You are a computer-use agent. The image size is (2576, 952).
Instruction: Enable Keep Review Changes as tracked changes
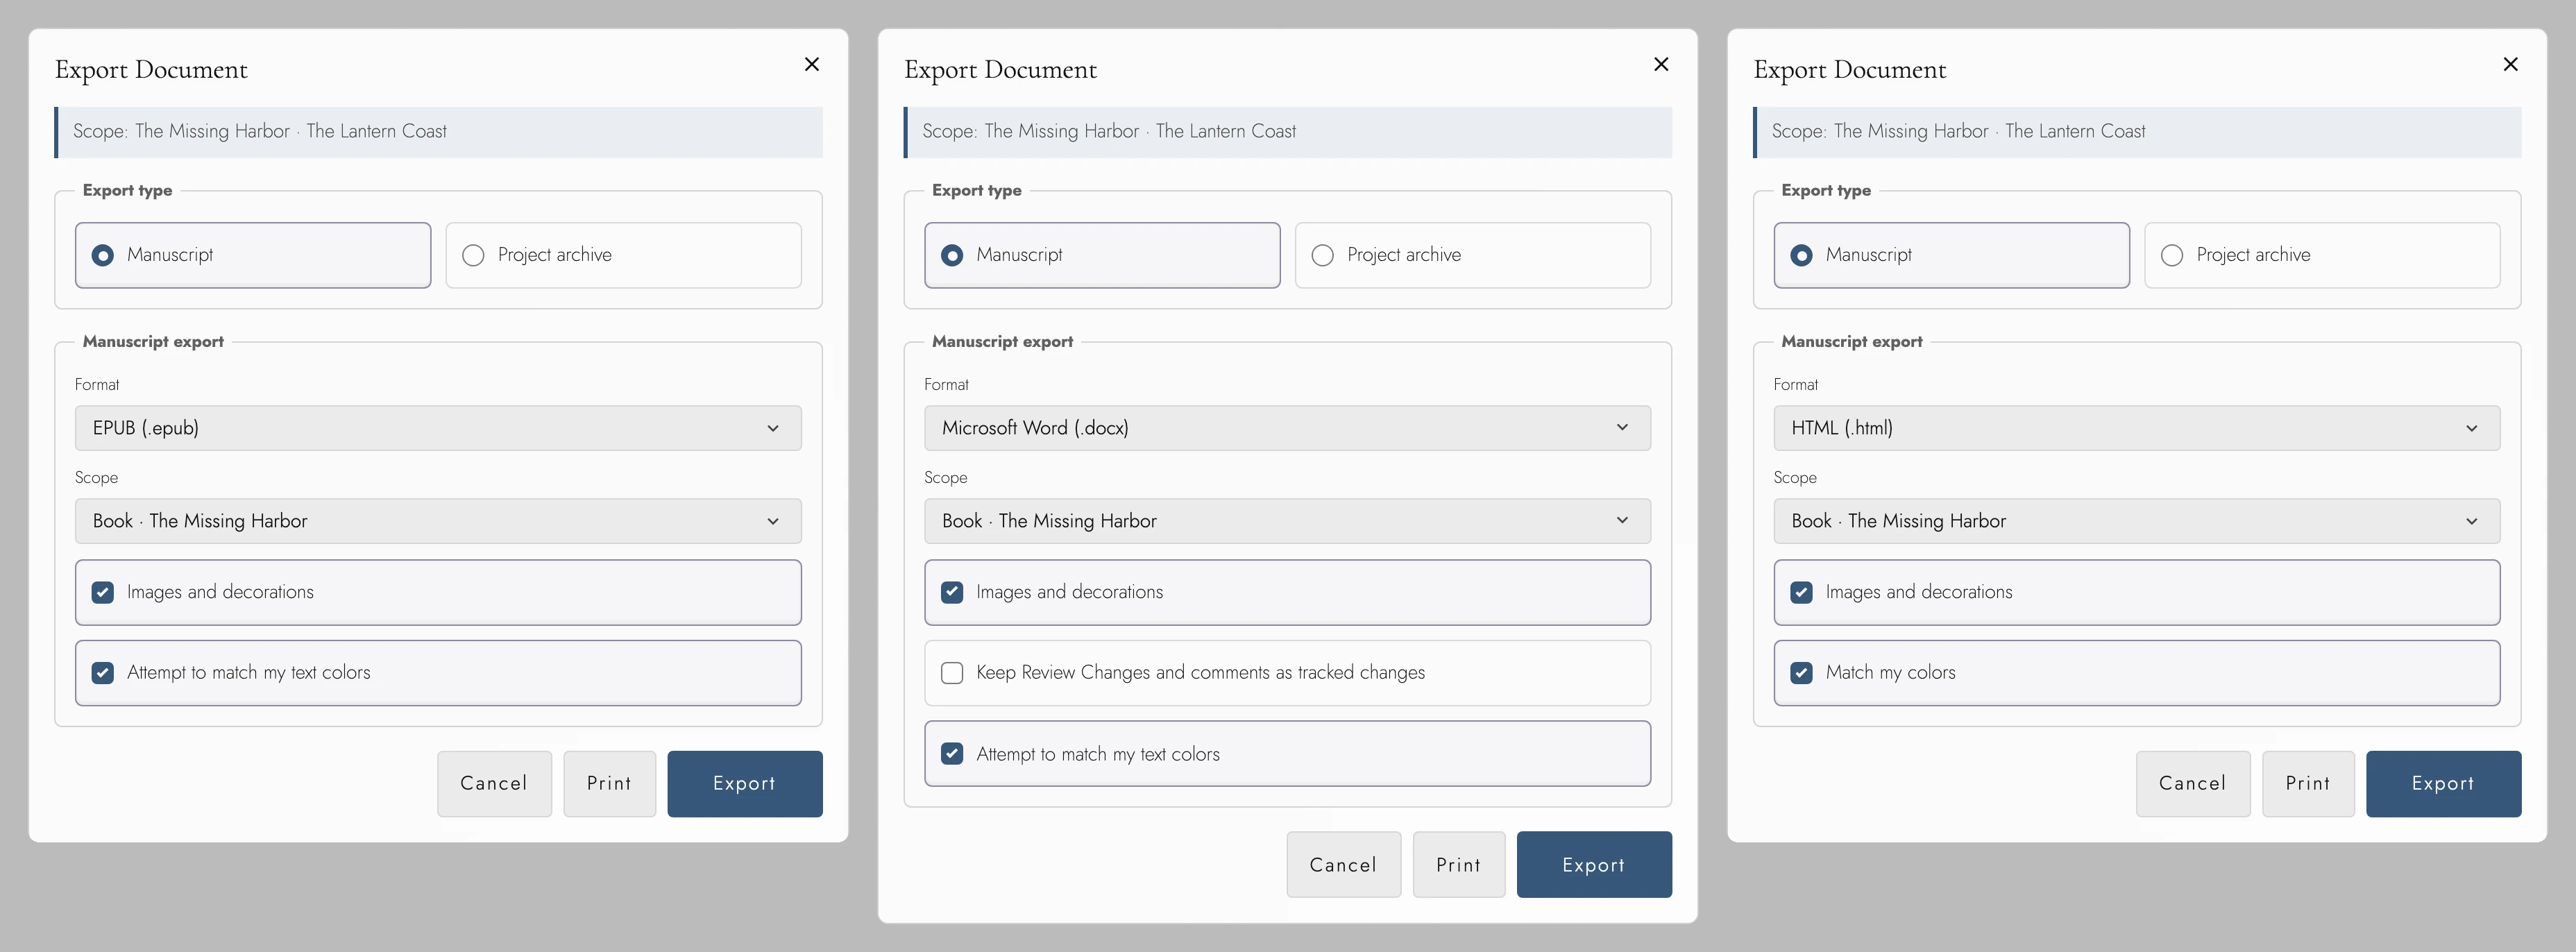(952, 673)
